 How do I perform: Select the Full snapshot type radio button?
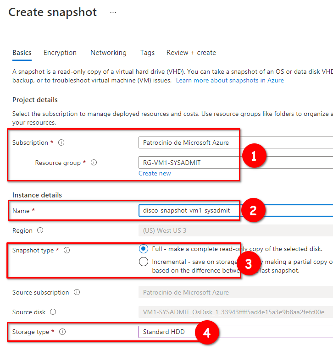point(144,249)
